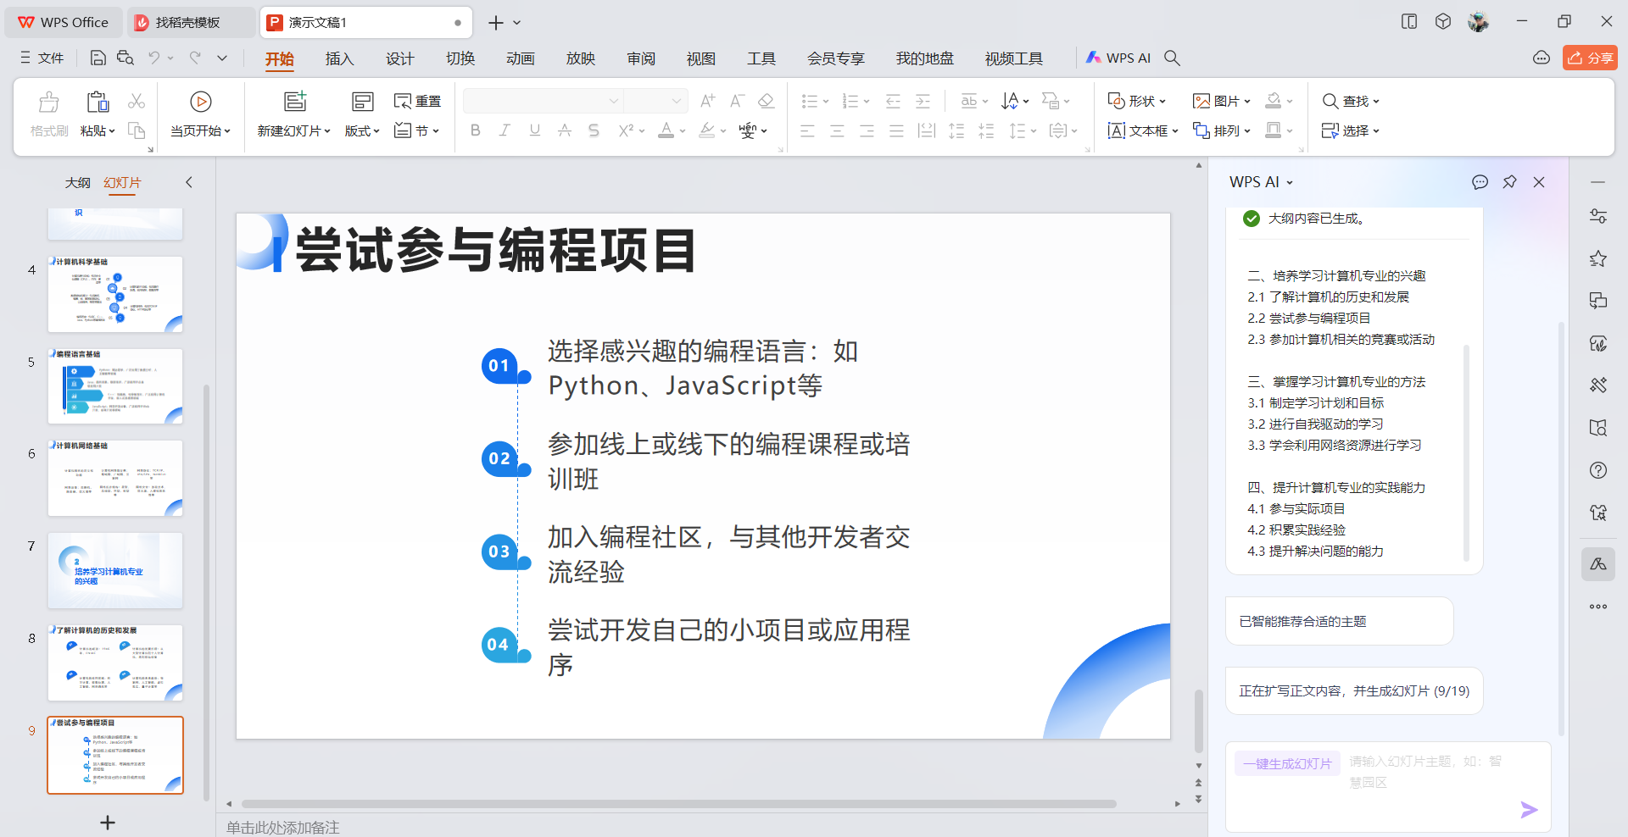The height and width of the screenshot is (837, 1628).
Task: Center align text
Action: pos(837,130)
